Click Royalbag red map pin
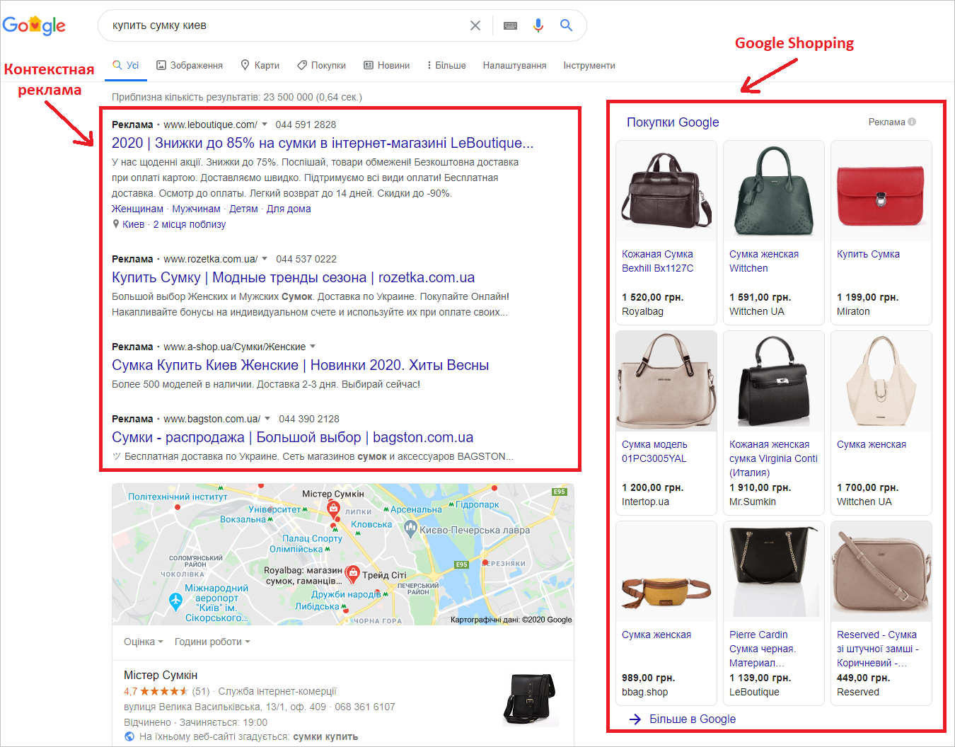 [352, 574]
